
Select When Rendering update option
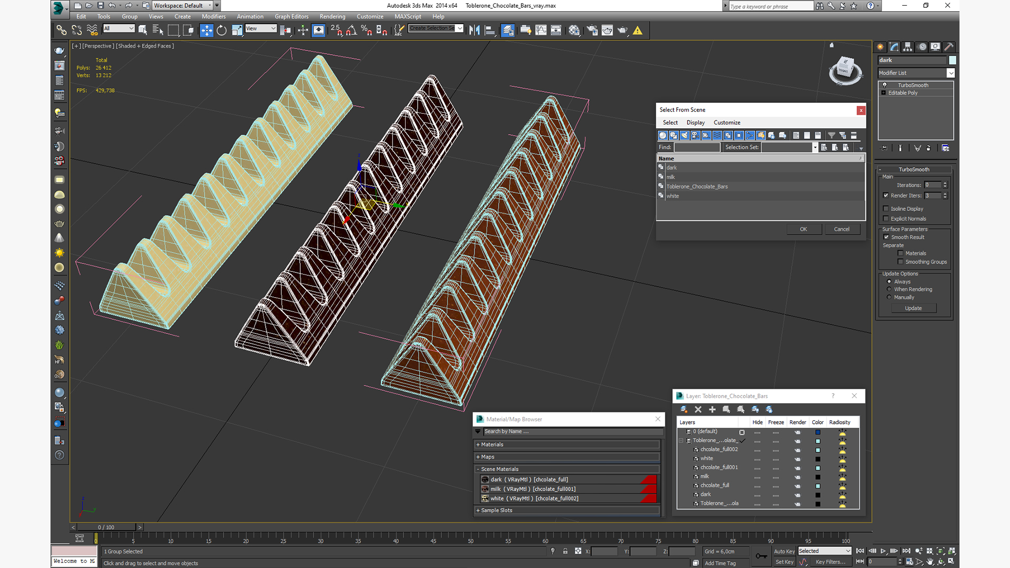pyautogui.click(x=890, y=289)
